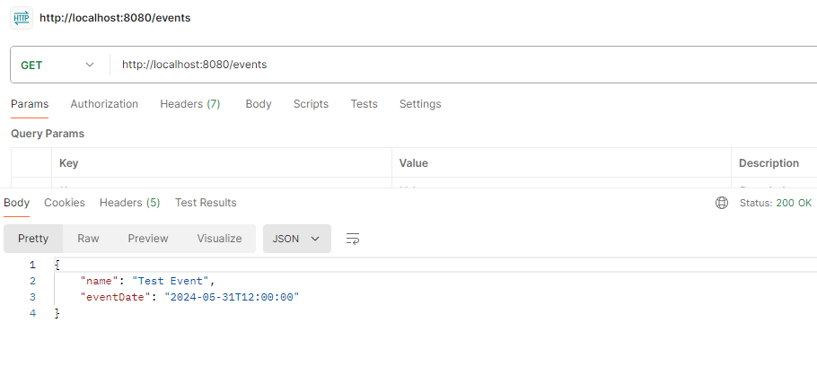This screenshot has width=817, height=375.
Task: Click line number 1 in the response gutter
Action: (x=33, y=266)
